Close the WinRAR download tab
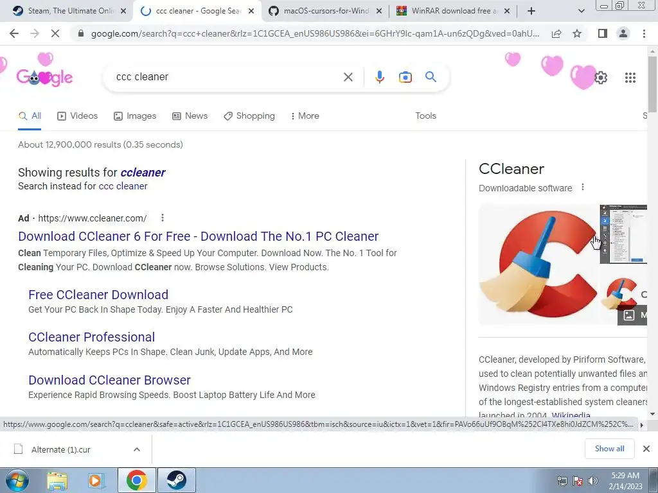Screen dimensions: 658x493 point(507,12)
